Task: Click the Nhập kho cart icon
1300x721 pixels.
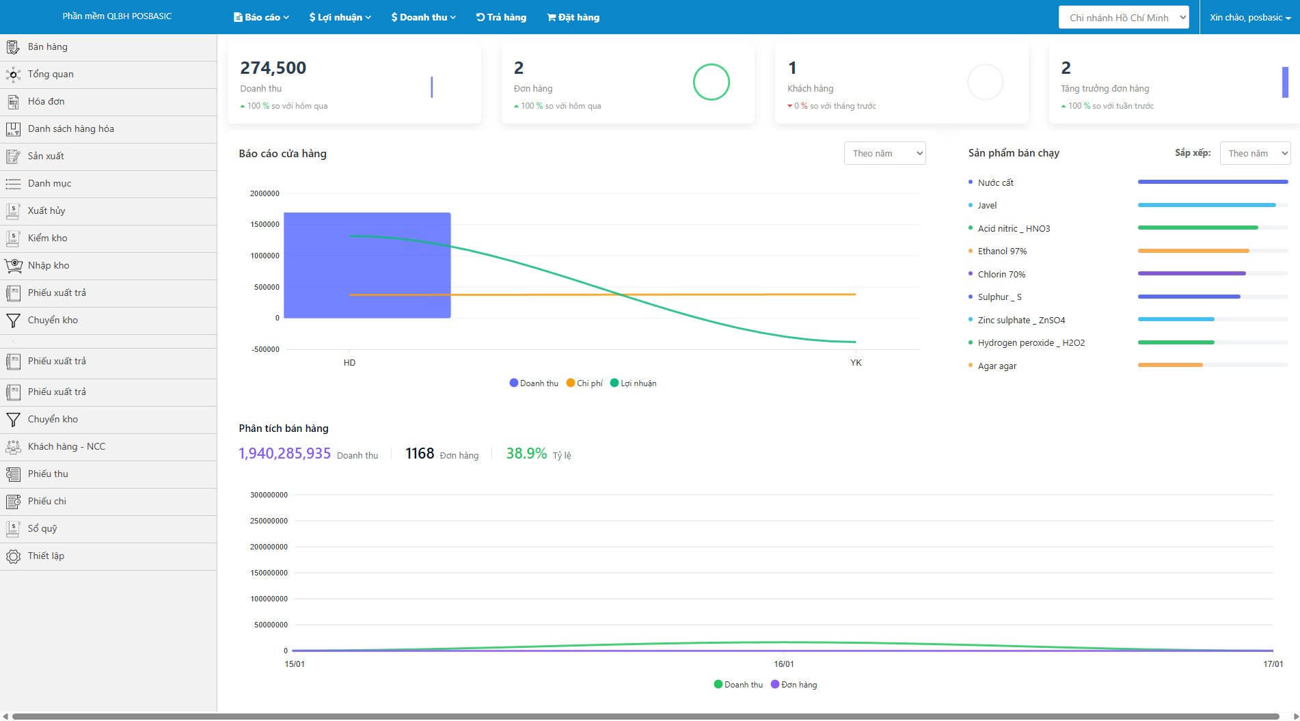Action: tap(13, 266)
